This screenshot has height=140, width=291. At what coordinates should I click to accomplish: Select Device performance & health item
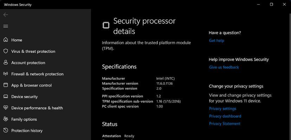click(x=37, y=108)
